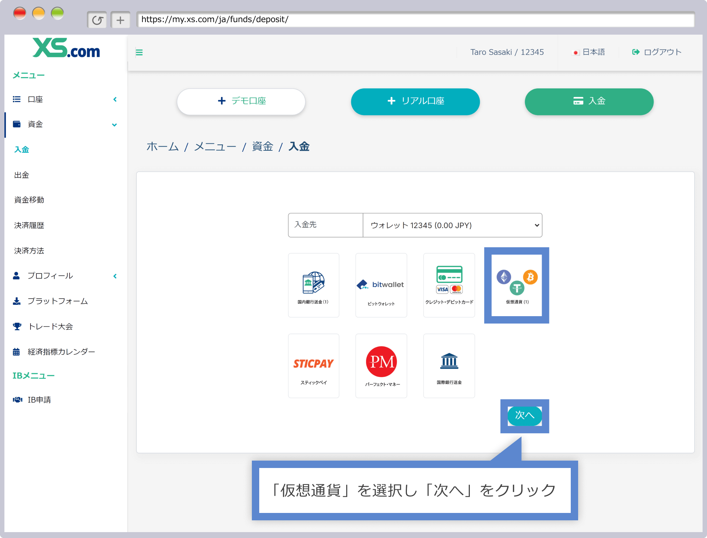The width and height of the screenshot is (707, 538).
Task: Open the 入金先 wallet dropdown
Action: point(452,225)
